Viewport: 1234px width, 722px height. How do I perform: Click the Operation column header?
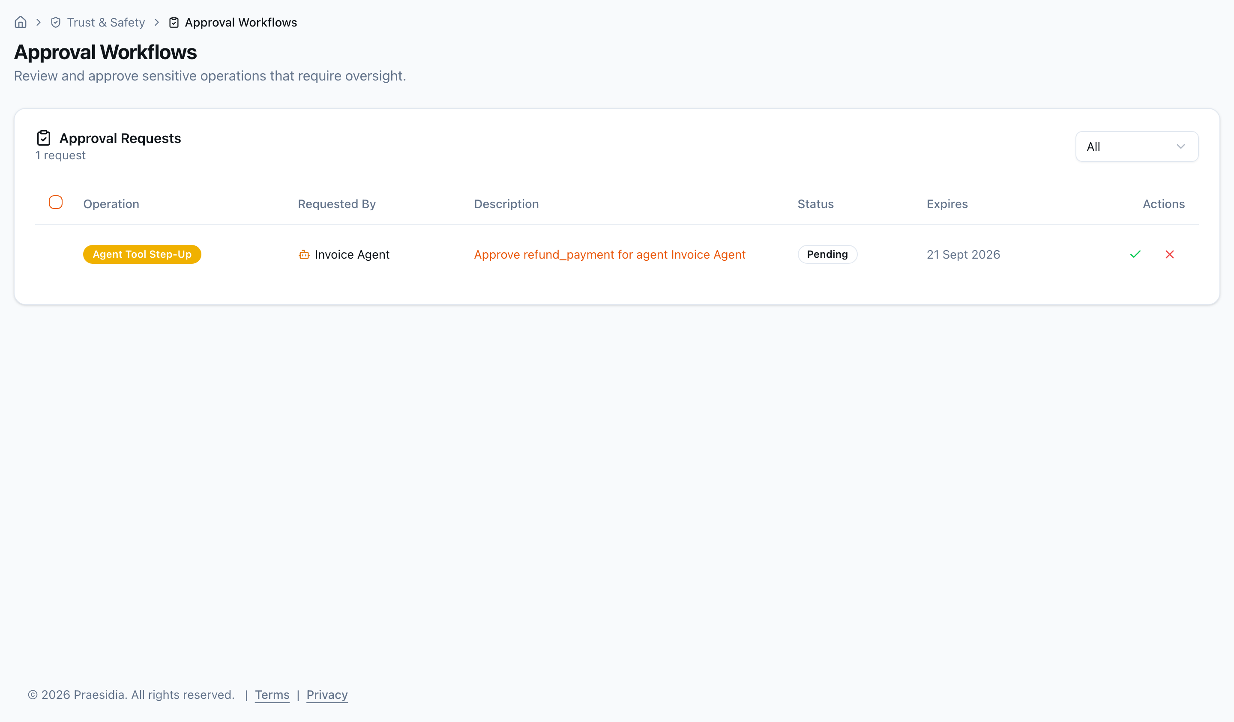pyautogui.click(x=111, y=204)
